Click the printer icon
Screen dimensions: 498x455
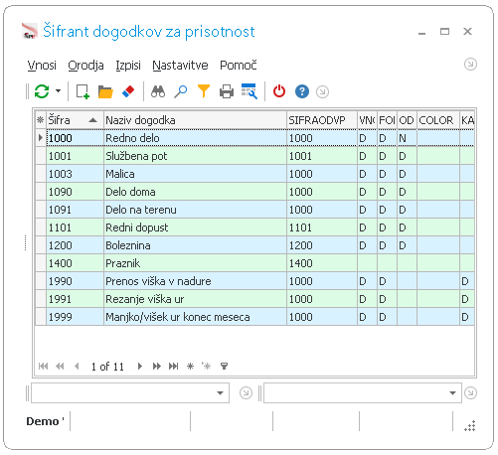[x=227, y=91]
